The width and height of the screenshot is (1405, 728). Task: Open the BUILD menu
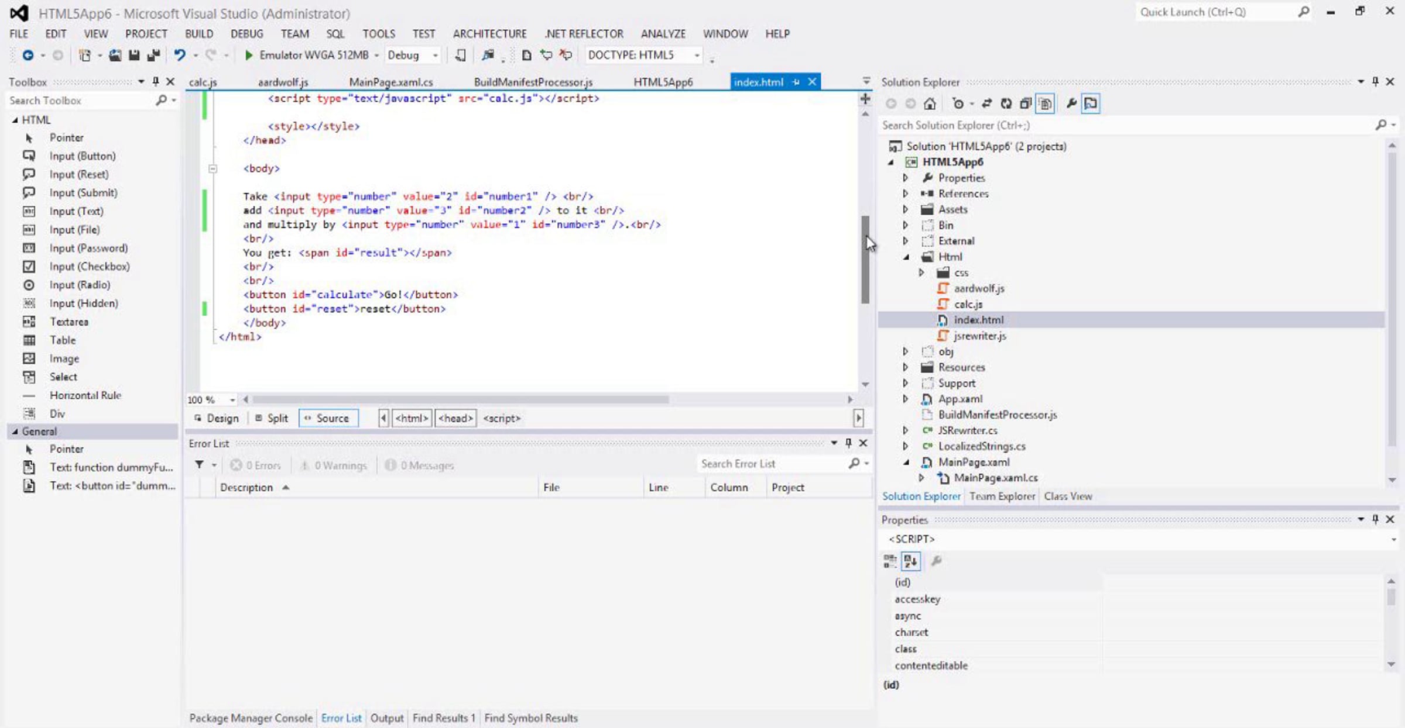(x=198, y=34)
